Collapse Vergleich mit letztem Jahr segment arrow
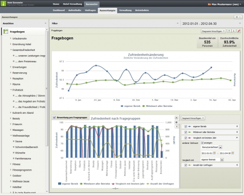Viewport: 244px width, 195px height. (237, 138)
